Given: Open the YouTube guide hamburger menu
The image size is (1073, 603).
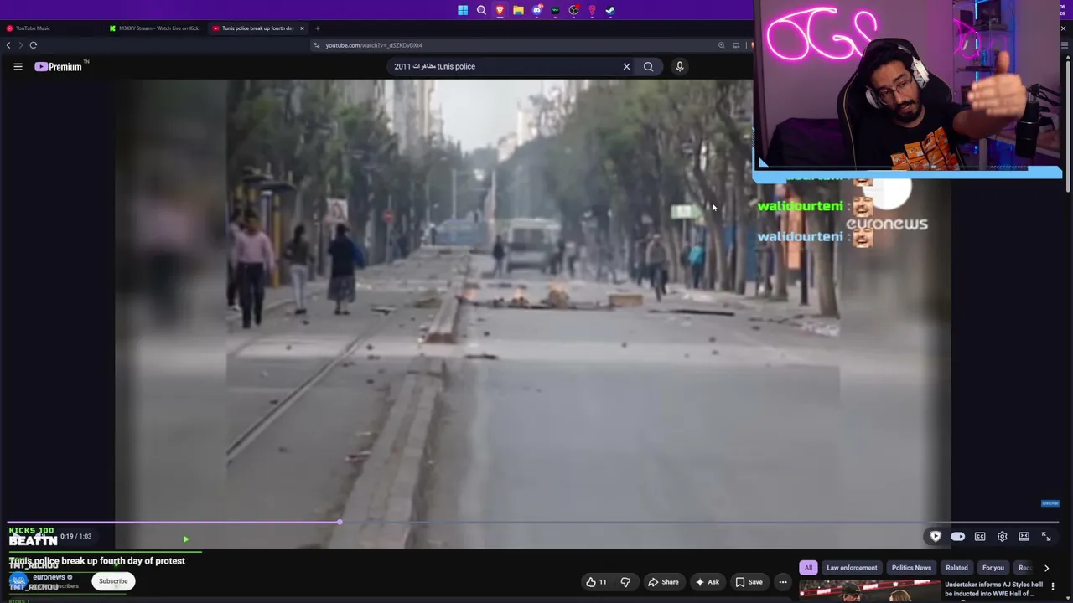Looking at the screenshot, I should [18, 67].
